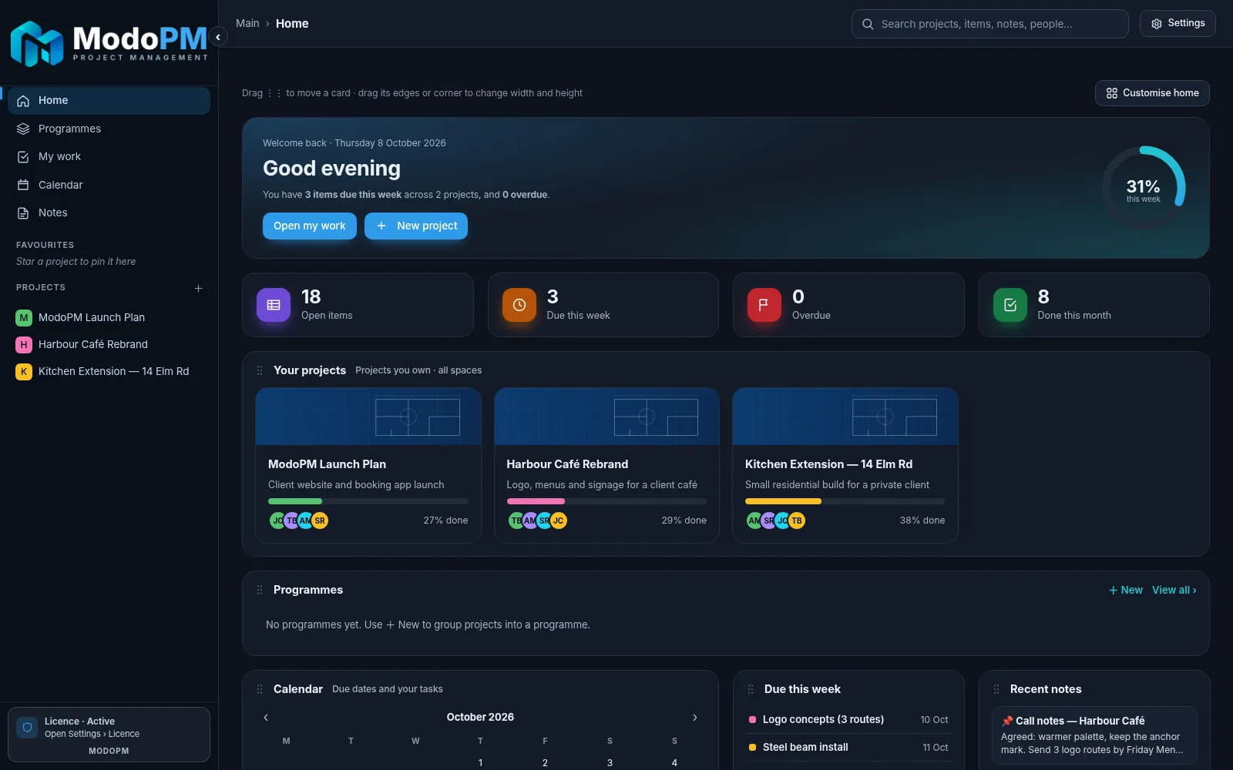Open the Kitchen Extension card thumbnail

[x=845, y=417]
